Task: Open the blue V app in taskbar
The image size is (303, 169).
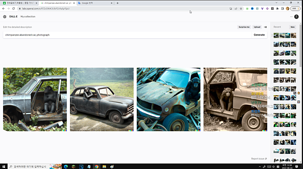Action: click(81, 166)
